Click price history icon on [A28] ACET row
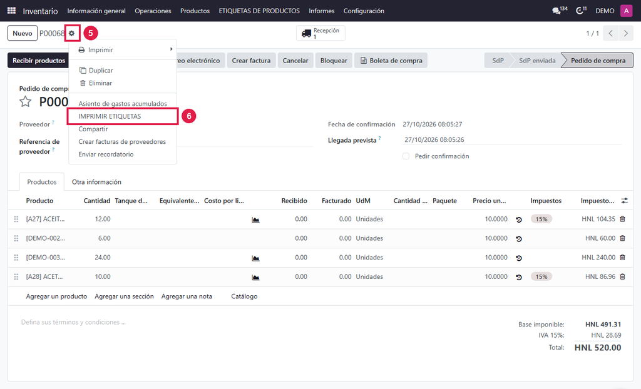This screenshot has width=641, height=389. point(519,277)
